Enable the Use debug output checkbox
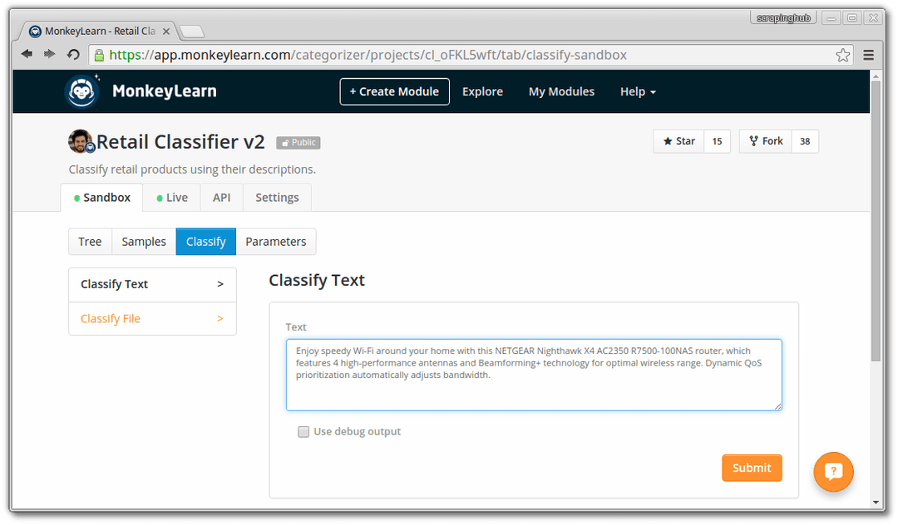Viewport: 898px width, 525px height. click(x=303, y=432)
